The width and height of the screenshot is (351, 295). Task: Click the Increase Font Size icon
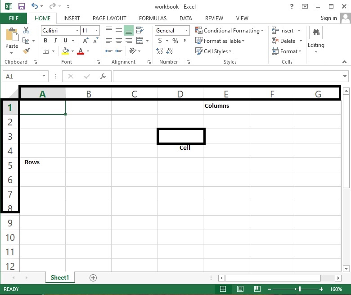85,41
